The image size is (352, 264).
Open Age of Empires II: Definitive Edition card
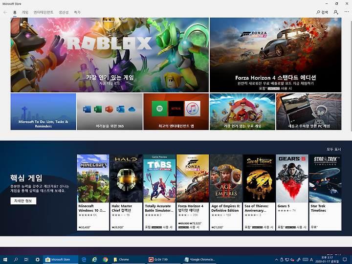coord(226,193)
